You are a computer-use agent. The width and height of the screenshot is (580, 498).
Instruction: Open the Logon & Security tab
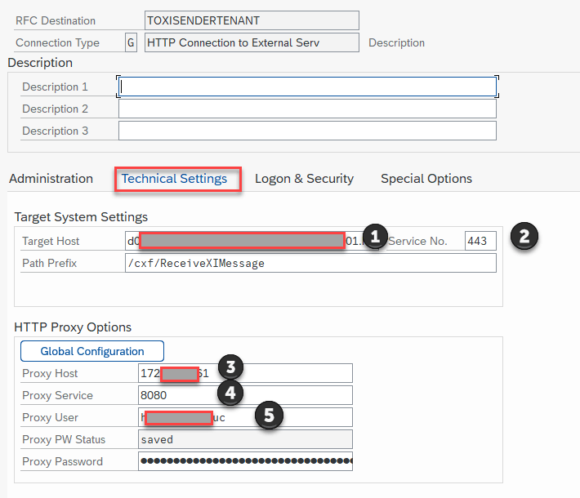click(304, 178)
